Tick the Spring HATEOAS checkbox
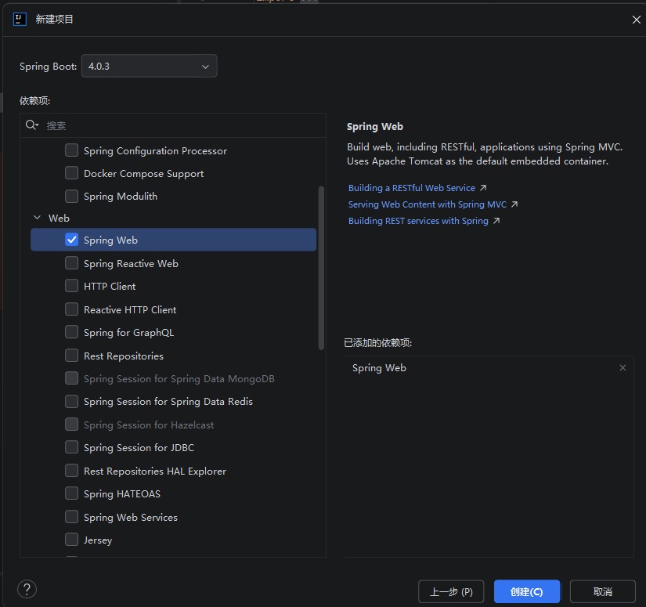646x607 pixels. (x=72, y=493)
